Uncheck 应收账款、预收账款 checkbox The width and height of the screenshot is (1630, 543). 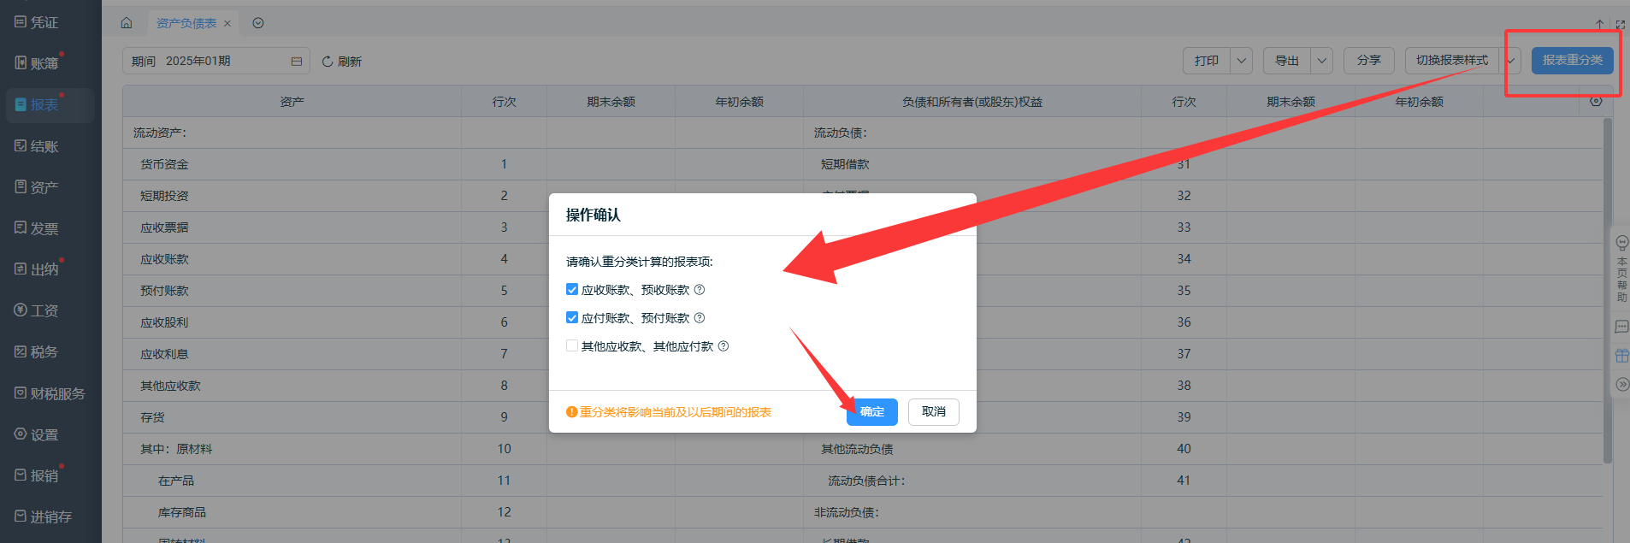572,290
